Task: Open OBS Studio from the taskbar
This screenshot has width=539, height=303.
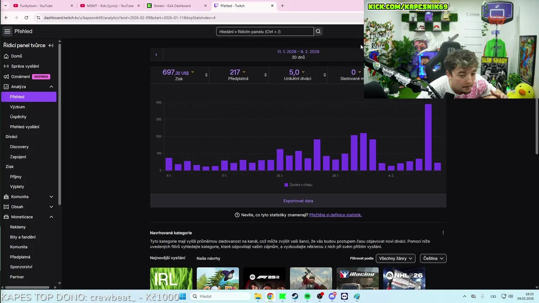Action: click(x=320, y=296)
